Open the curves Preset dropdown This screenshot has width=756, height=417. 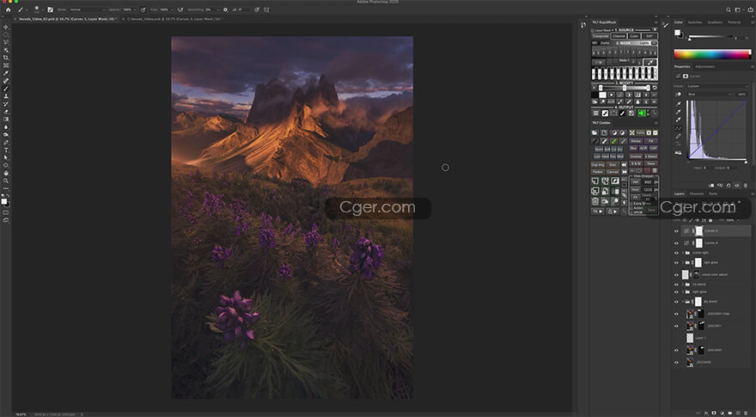click(717, 86)
